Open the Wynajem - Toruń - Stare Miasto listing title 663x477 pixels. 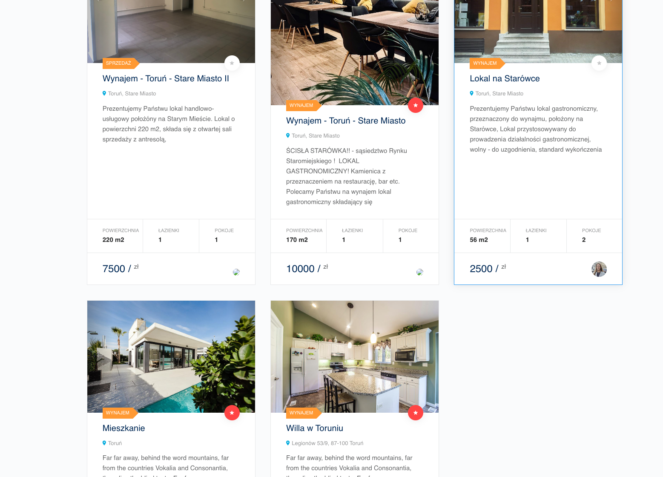[x=346, y=121]
